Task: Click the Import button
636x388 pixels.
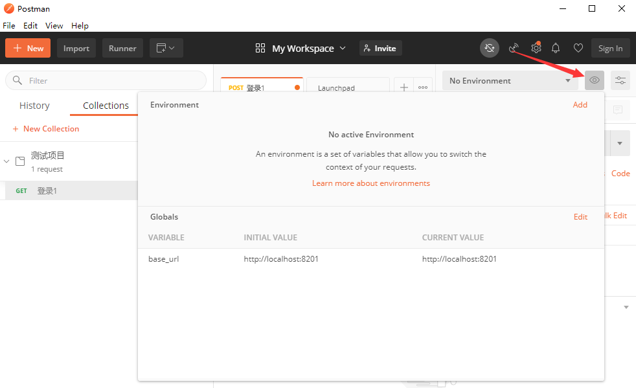Action: 76,49
